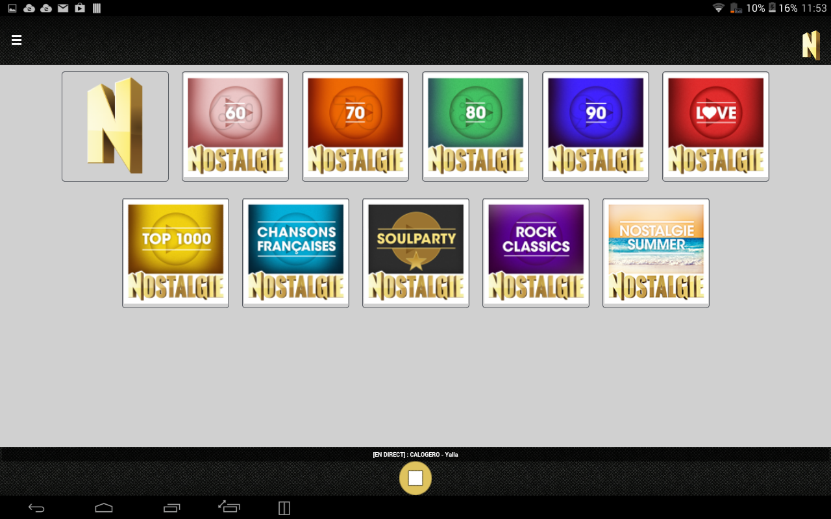Open the recent apps overview
Screen dimensions: 831x519
pos(171,508)
